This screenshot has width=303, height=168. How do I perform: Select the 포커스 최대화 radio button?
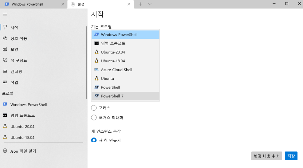click(94, 117)
